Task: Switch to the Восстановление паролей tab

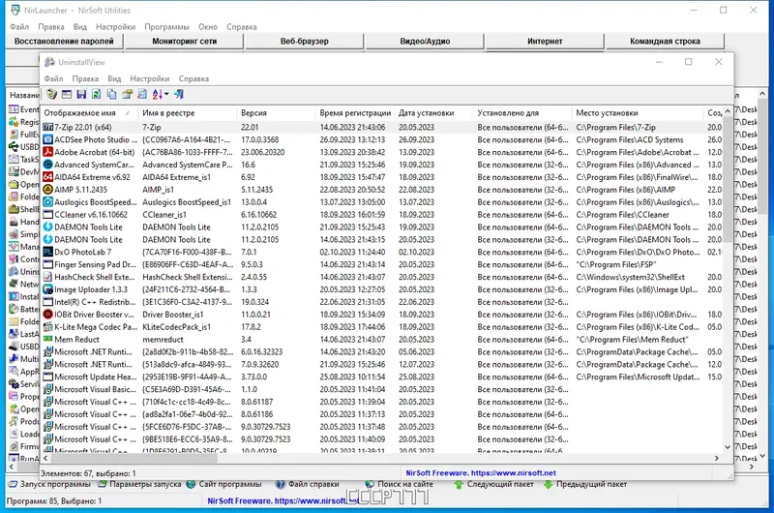Action: [64, 42]
